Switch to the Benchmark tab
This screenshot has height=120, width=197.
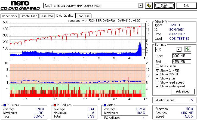pos(10,16)
